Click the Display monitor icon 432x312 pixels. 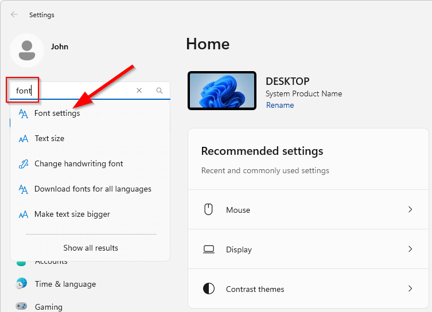click(209, 249)
